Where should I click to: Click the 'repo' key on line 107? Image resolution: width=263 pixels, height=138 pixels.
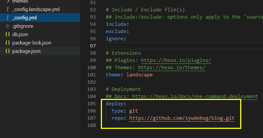click(x=118, y=118)
